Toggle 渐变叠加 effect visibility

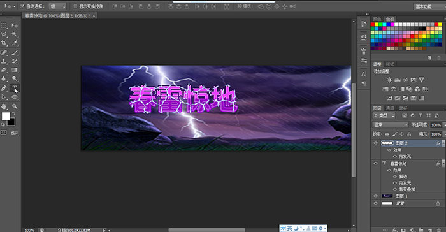pos(395,189)
